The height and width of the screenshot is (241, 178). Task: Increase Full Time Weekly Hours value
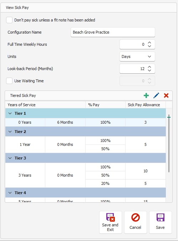pyautogui.click(x=149, y=43)
